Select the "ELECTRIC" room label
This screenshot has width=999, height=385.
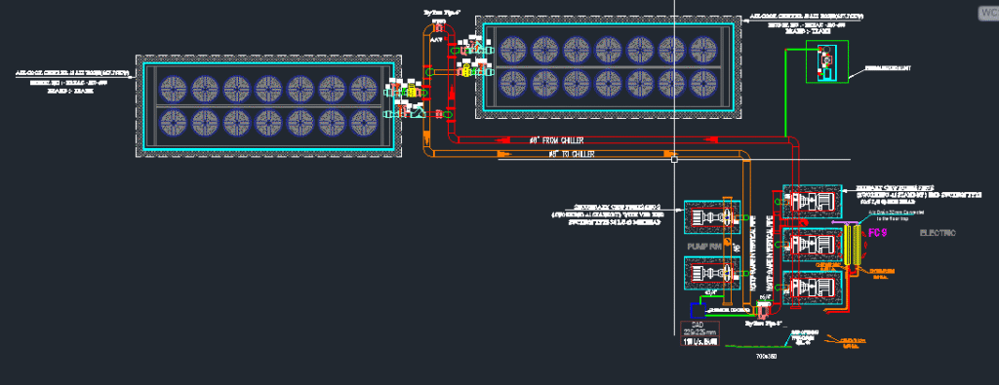click(x=938, y=234)
